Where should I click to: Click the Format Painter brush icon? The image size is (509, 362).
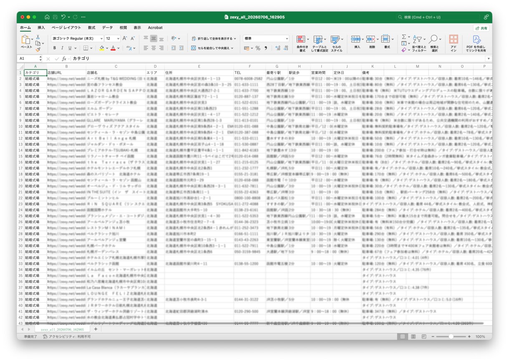[x=38, y=49]
